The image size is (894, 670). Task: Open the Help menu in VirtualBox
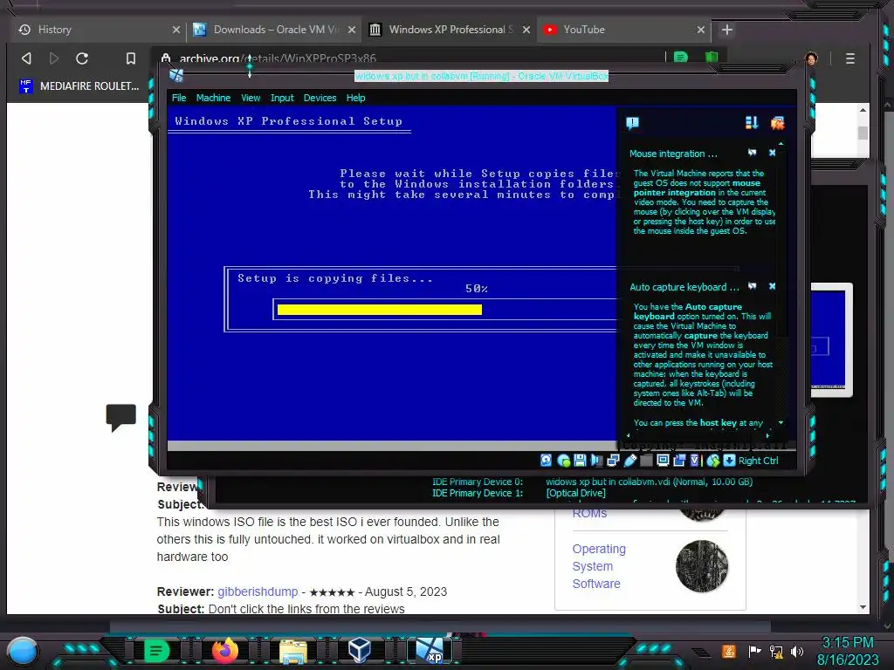[x=356, y=98]
